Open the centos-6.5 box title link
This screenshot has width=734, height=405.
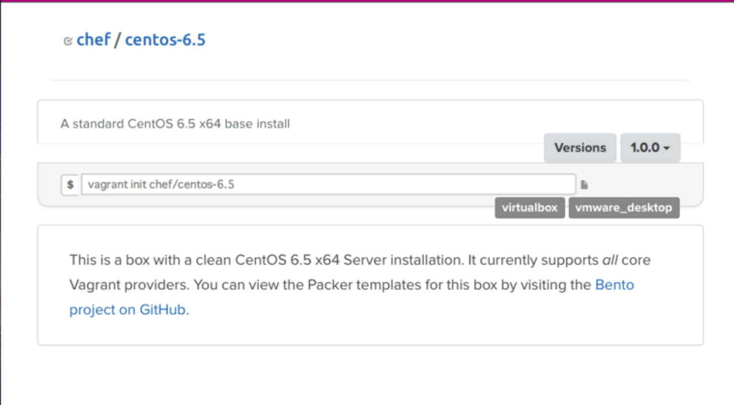point(165,40)
